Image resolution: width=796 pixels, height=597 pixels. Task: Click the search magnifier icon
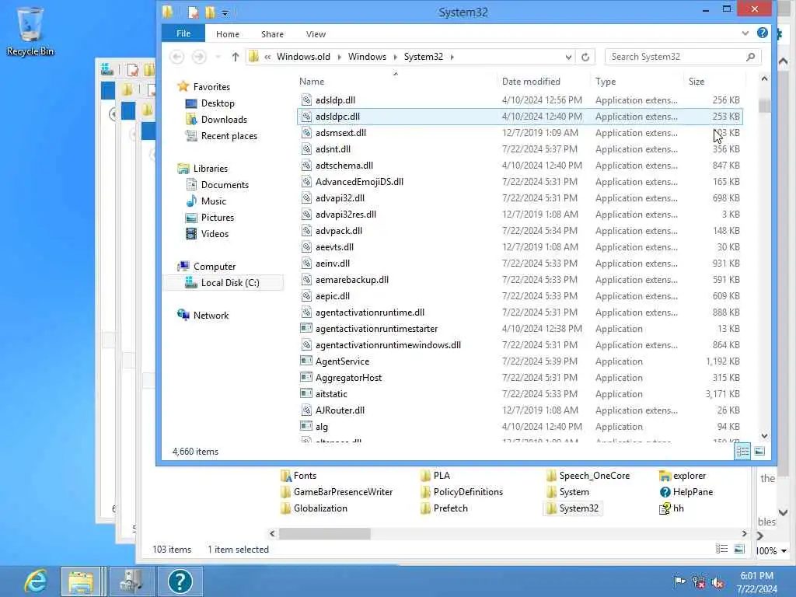[751, 57]
